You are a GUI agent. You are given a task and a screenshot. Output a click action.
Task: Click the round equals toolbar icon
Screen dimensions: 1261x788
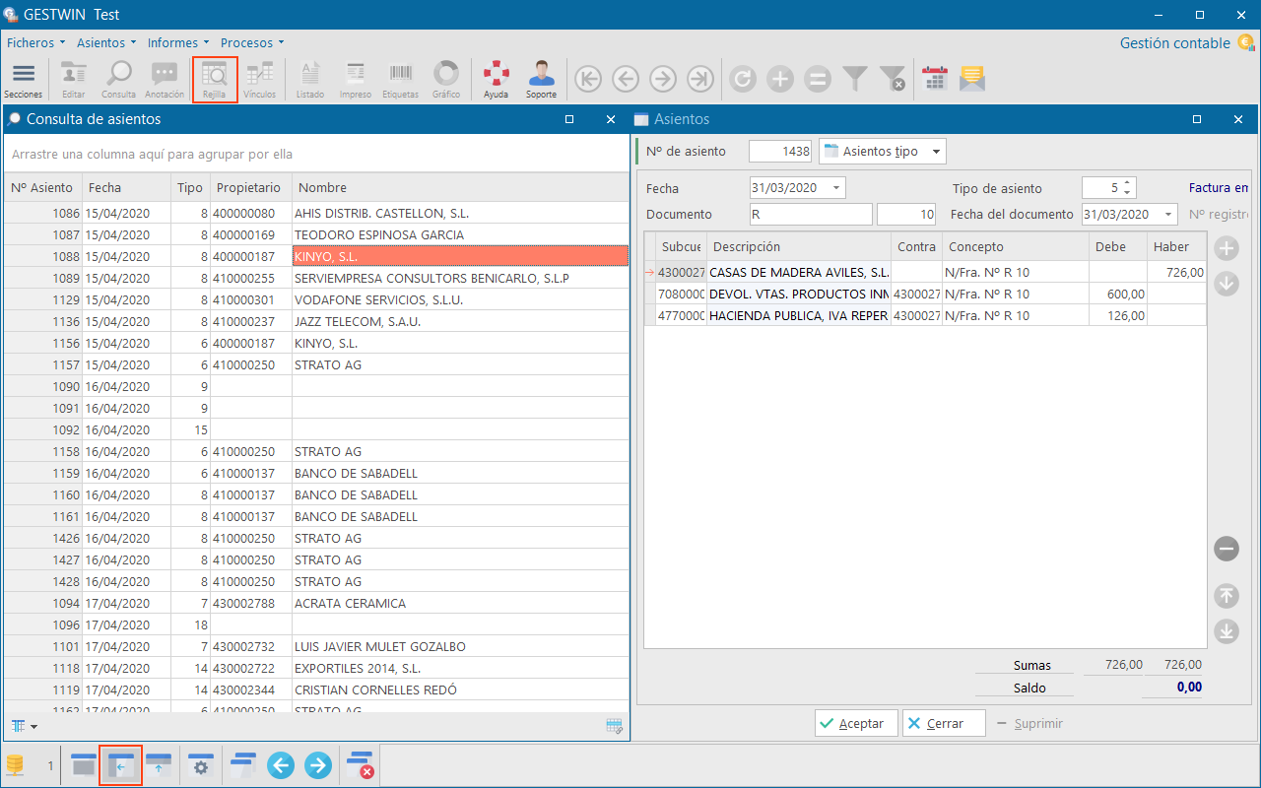point(818,79)
